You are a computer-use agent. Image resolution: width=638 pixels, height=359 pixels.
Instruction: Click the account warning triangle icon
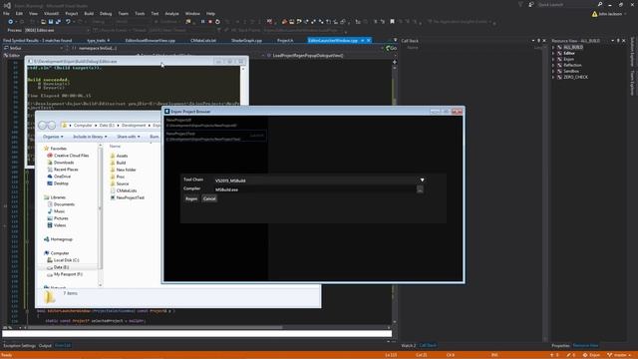tap(594, 14)
